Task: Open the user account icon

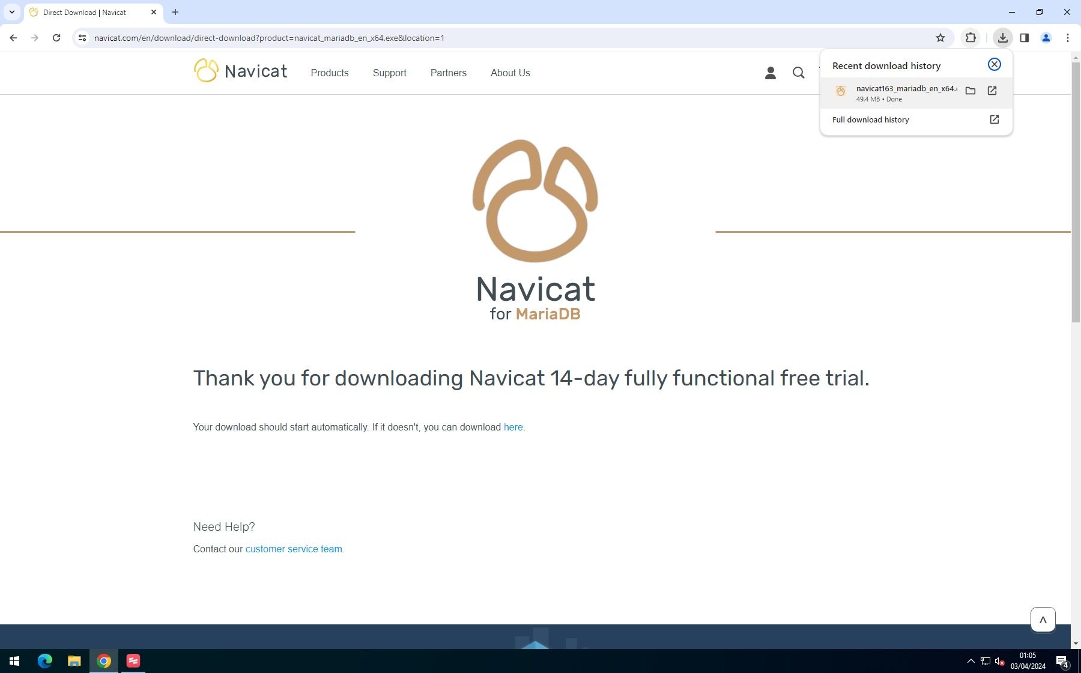Action: (771, 73)
